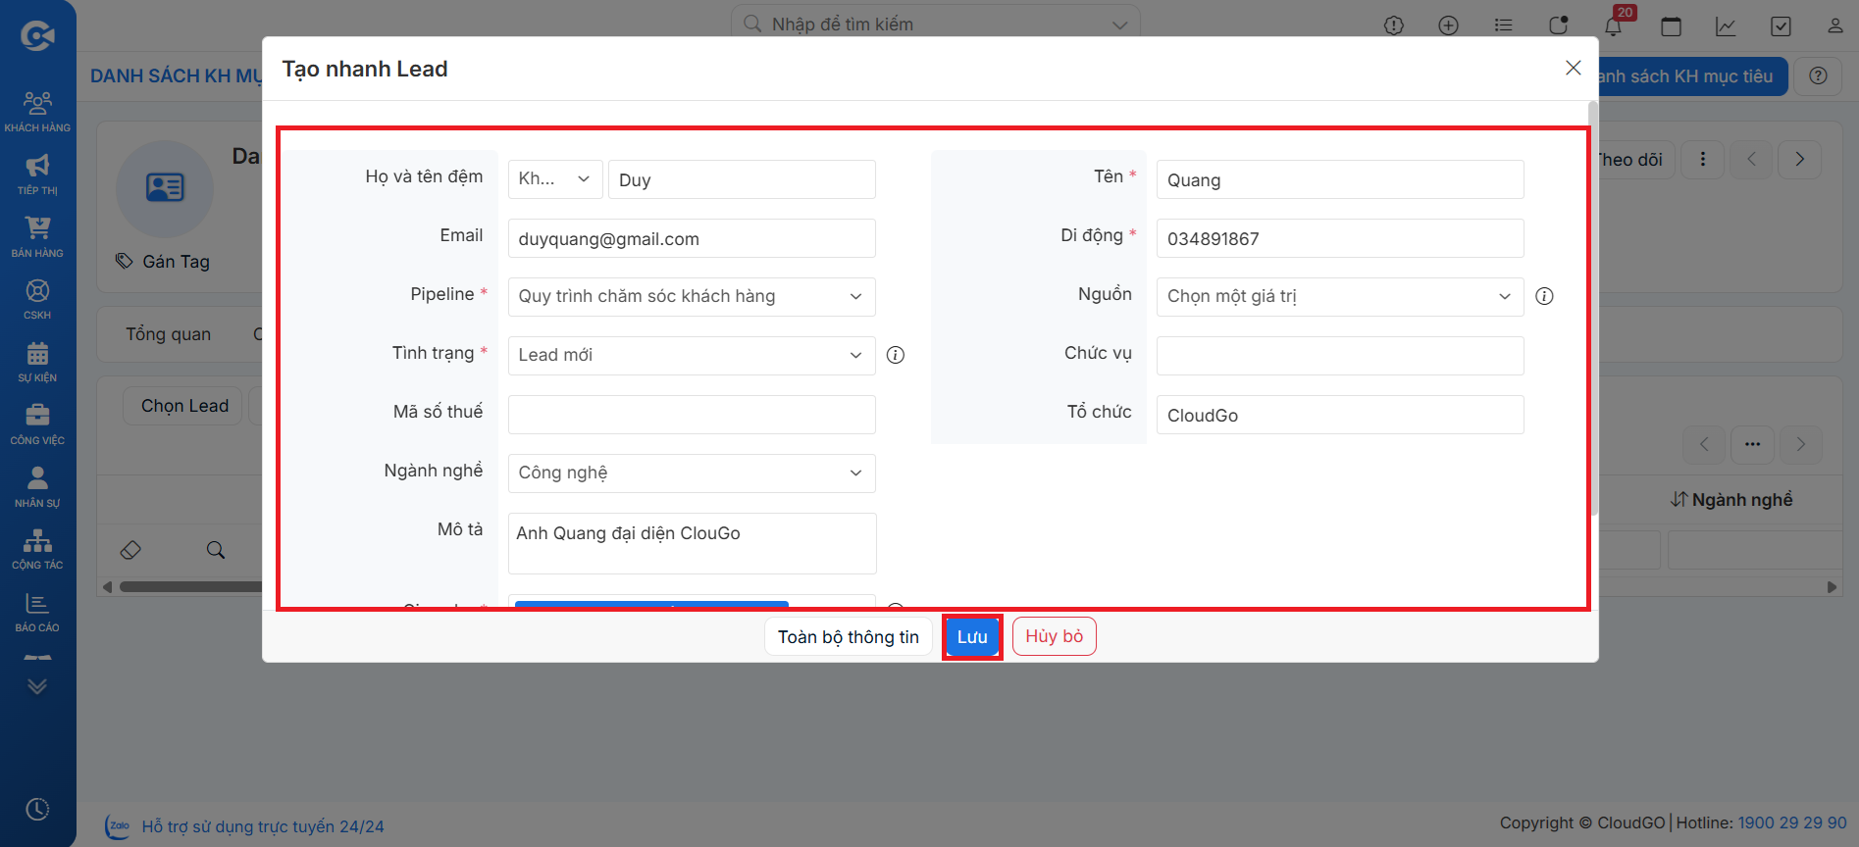Click the Hủy bỏ cancel button

click(1055, 636)
